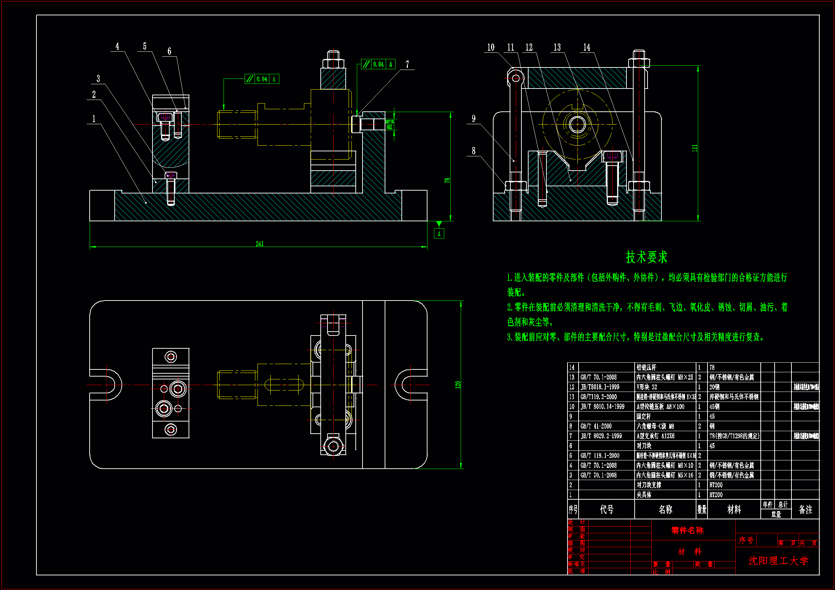Viewport: 835px width, 590px height.
Task: Select the V形块 32 parts list entry
Action: 647,387
